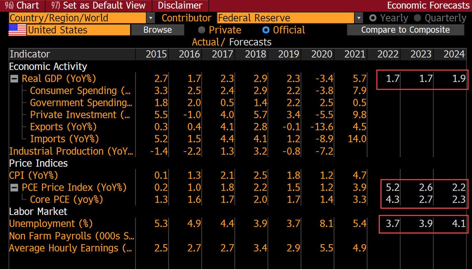This screenshot has height=269, width=472.
Task: Click Real GDP 2020 value -3.4
Action: click(x=324, y=79)
